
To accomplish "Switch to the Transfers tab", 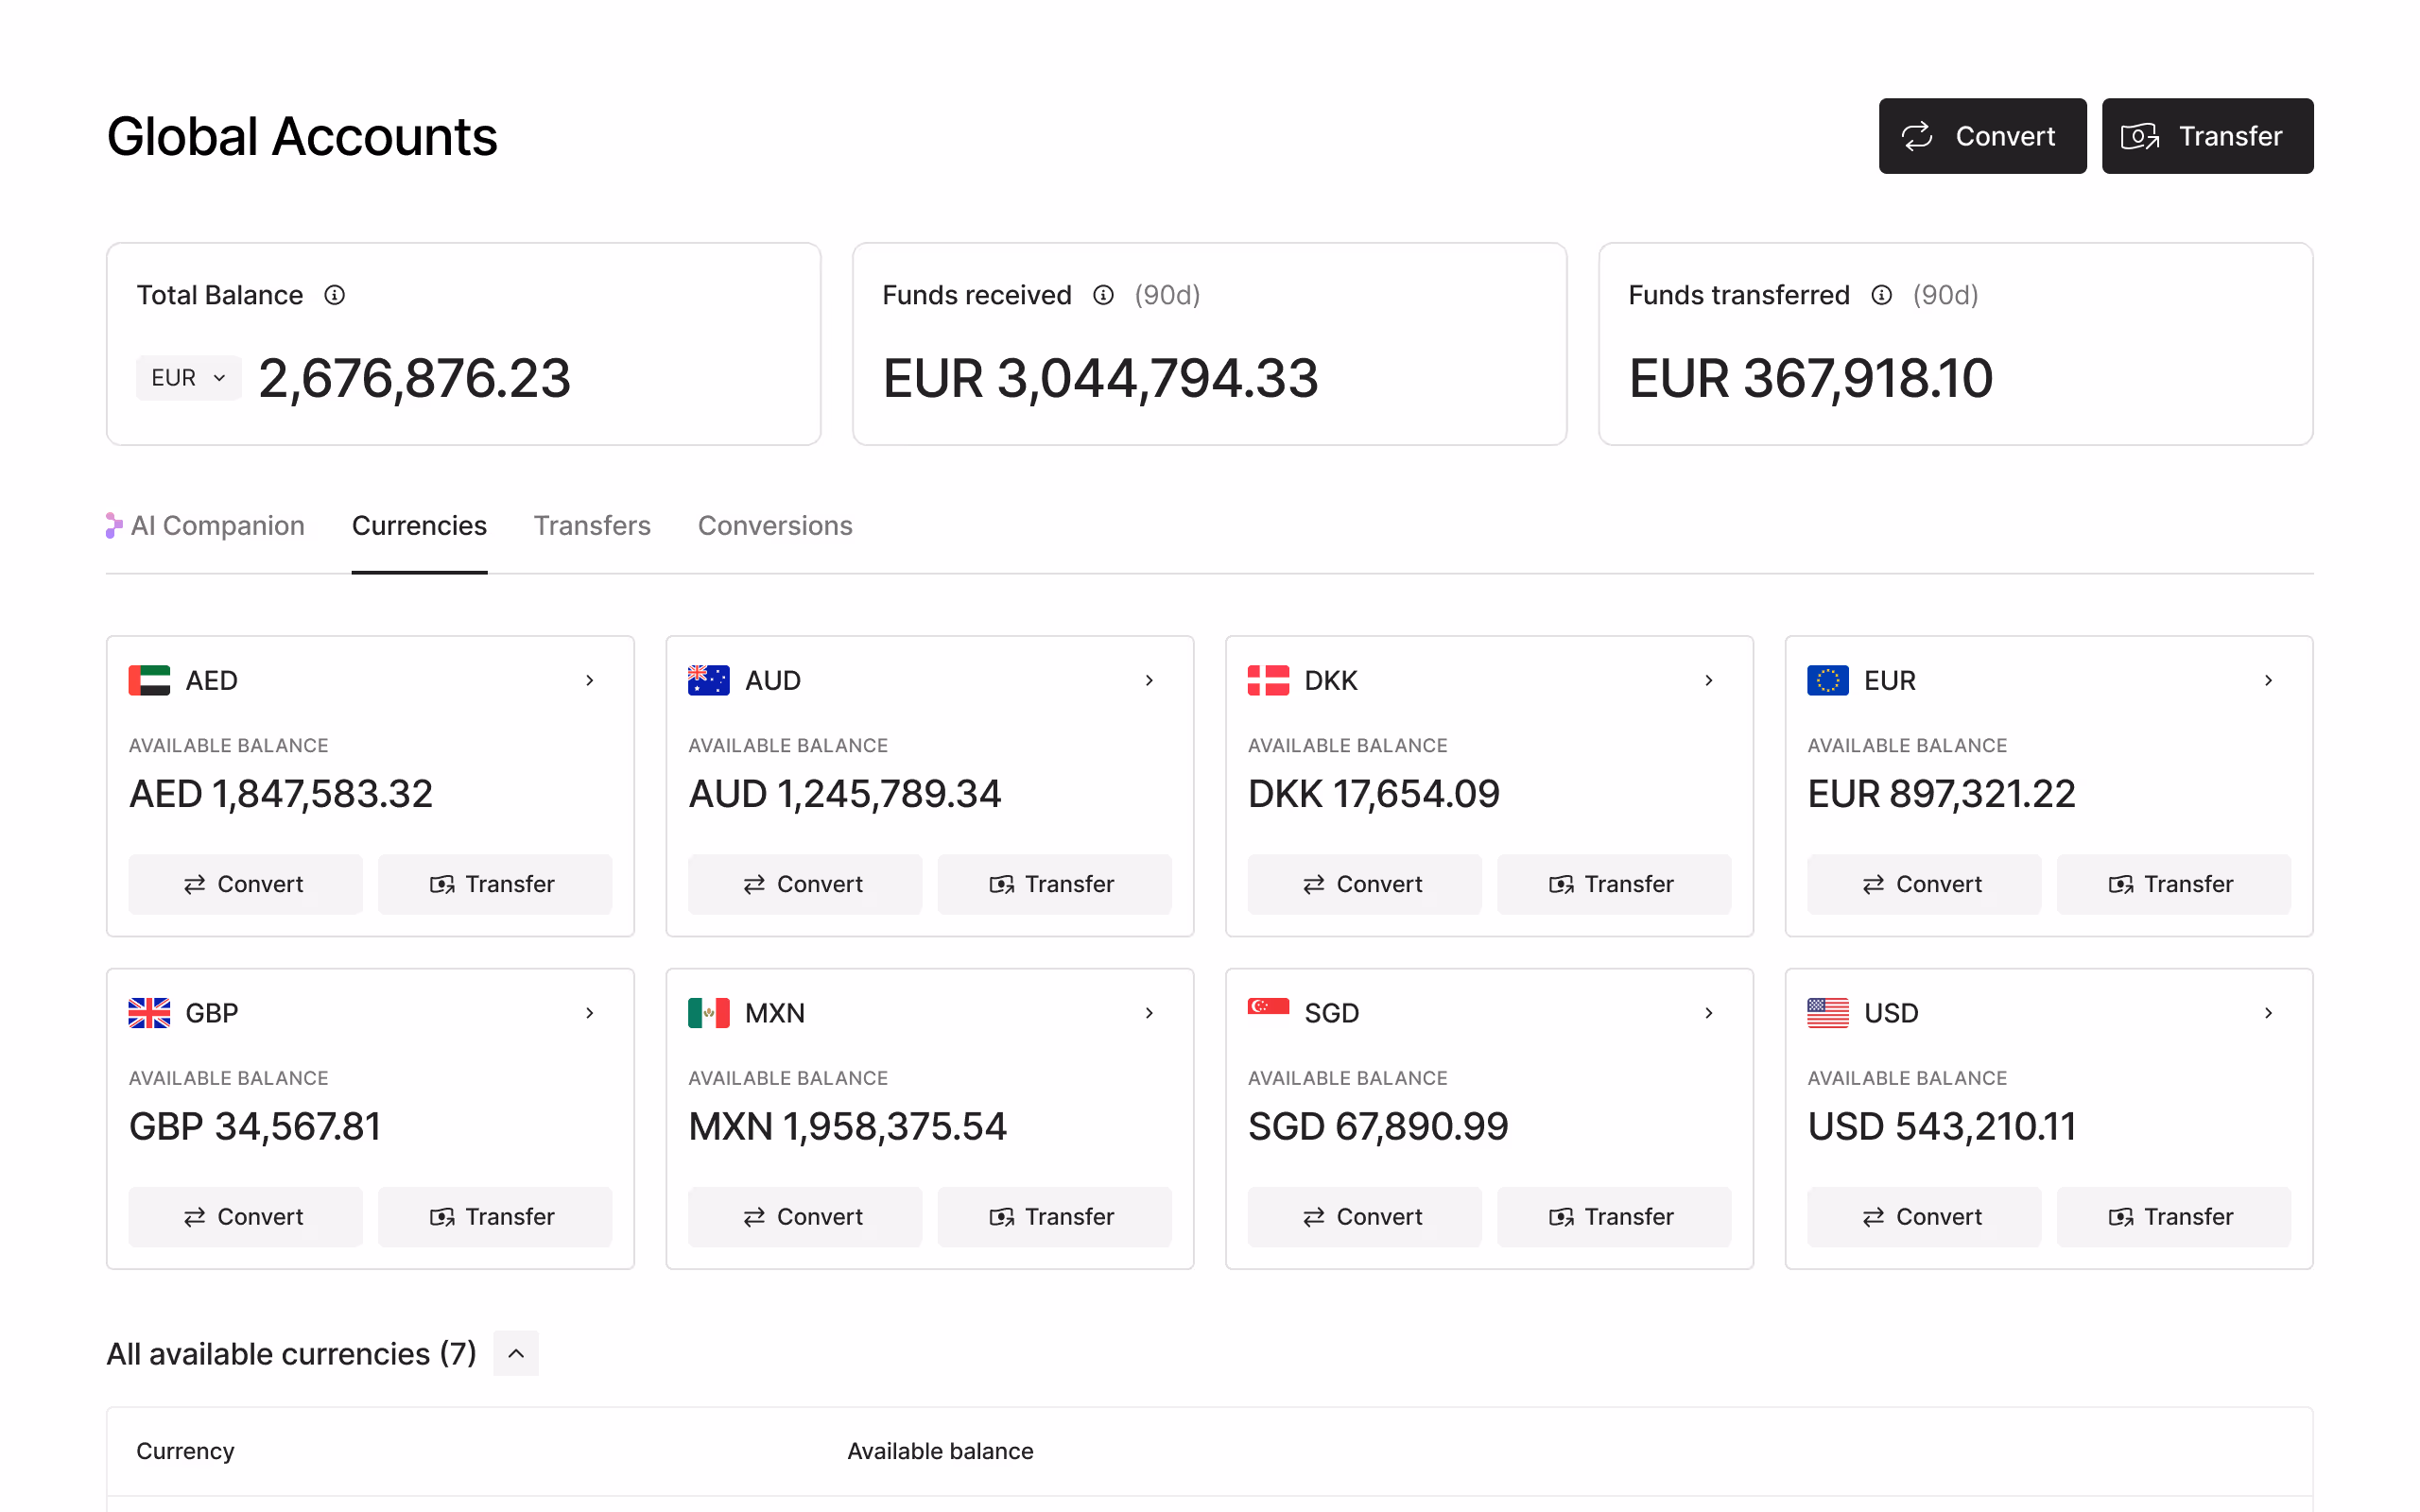I will 592,526.
